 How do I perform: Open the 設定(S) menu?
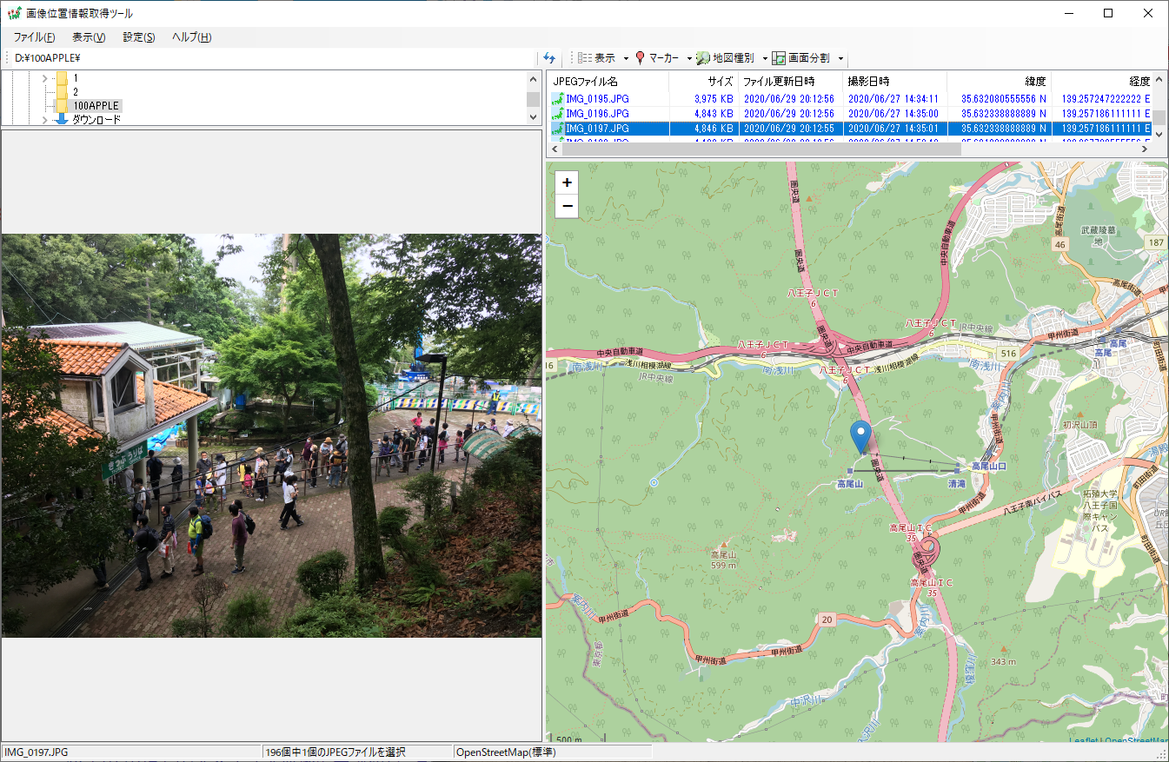pos(139,37)
